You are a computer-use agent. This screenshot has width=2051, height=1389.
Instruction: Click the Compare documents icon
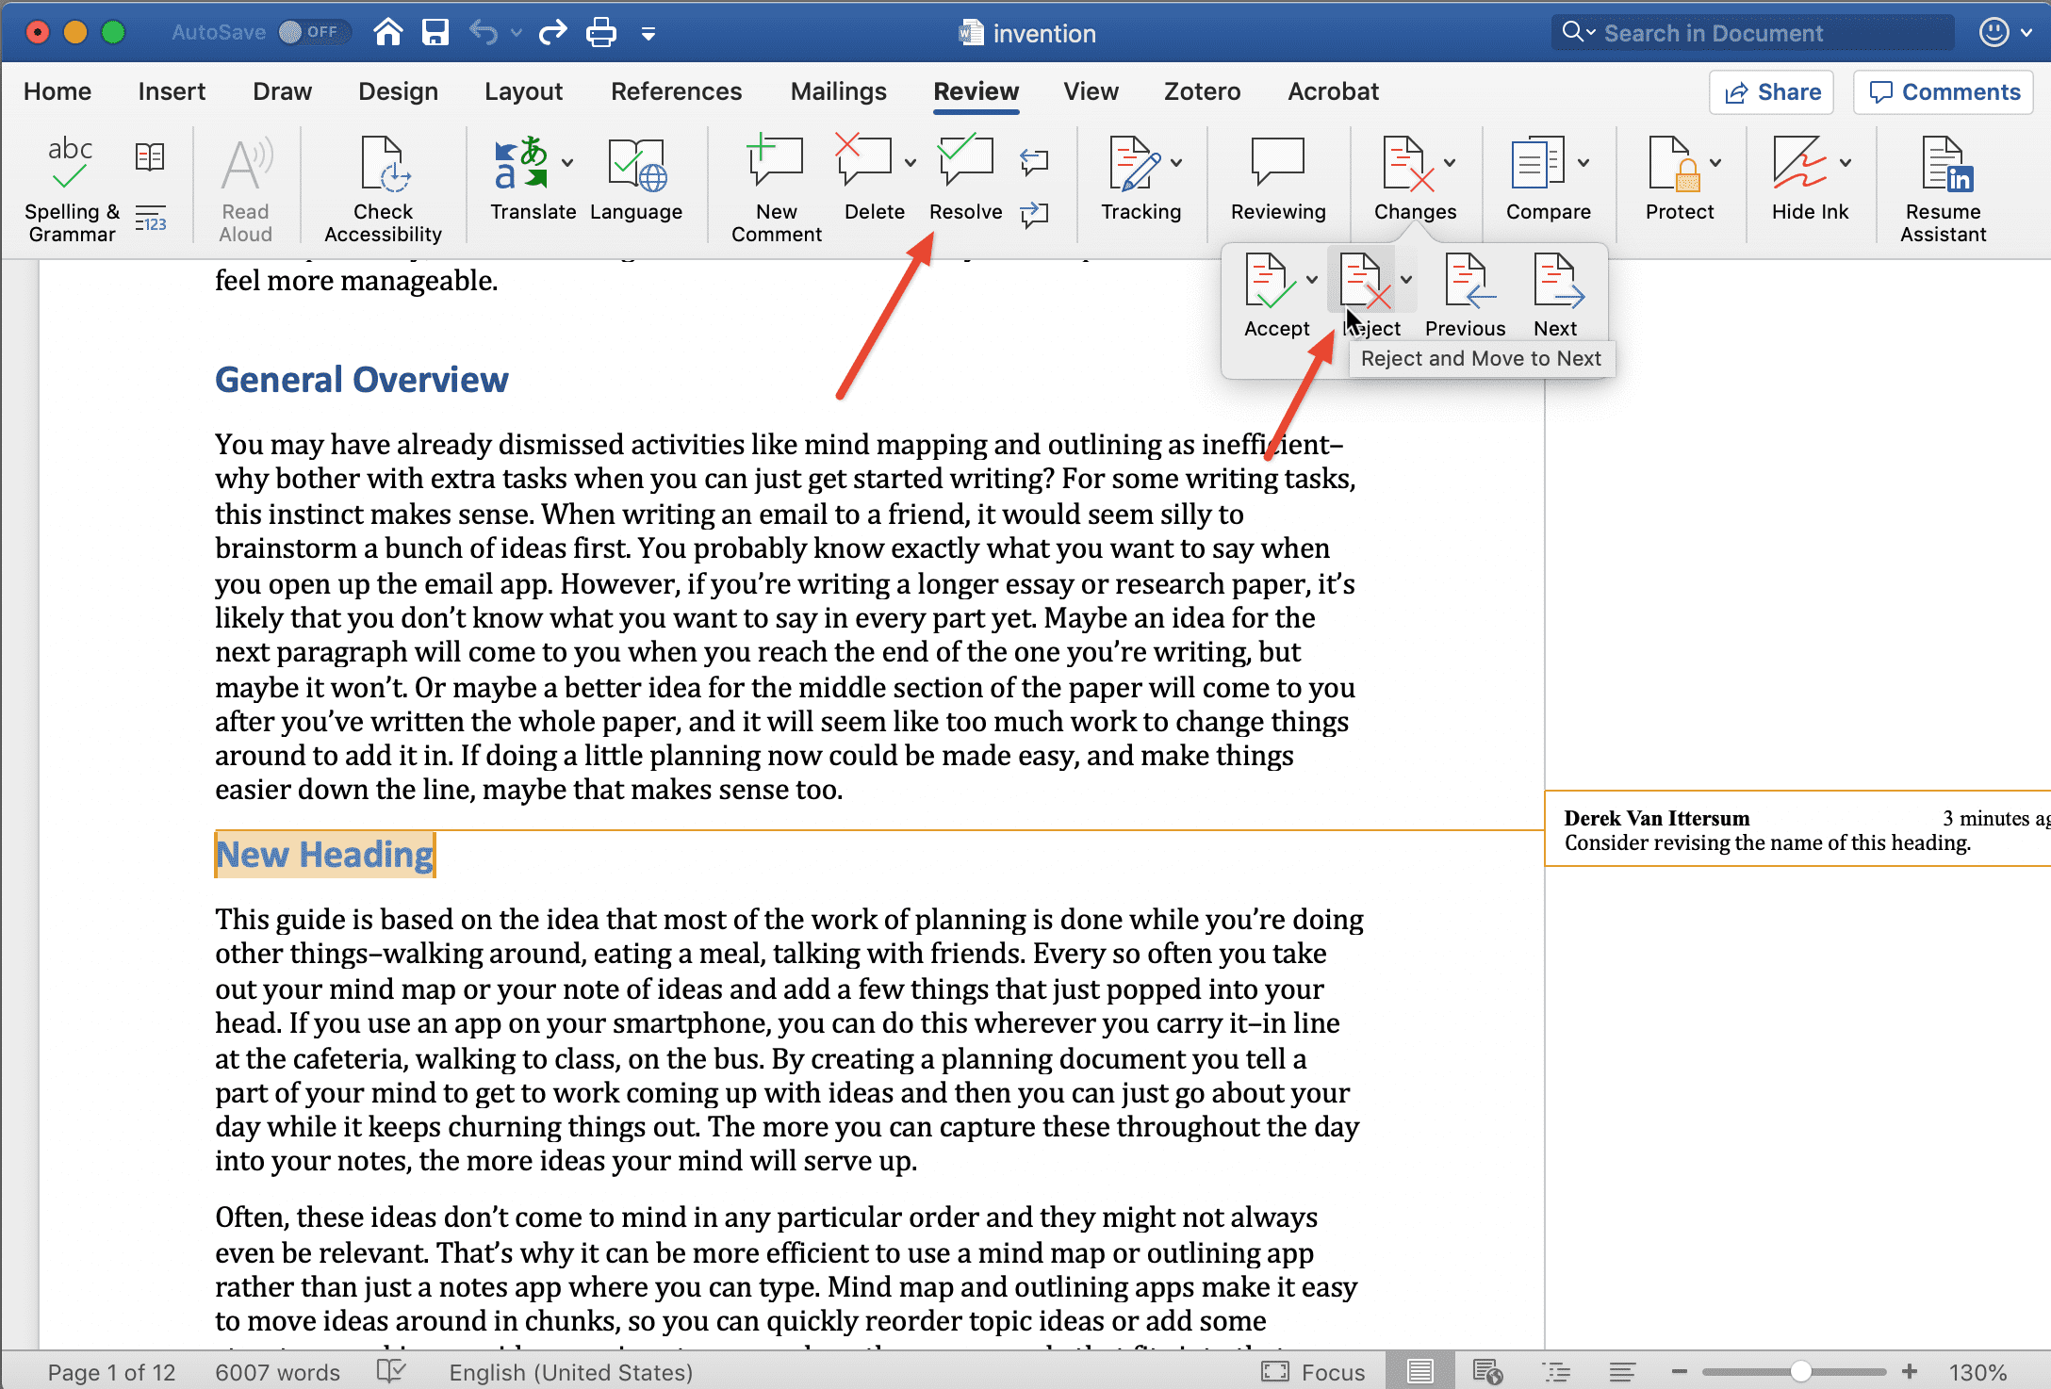click(1537, 164)
